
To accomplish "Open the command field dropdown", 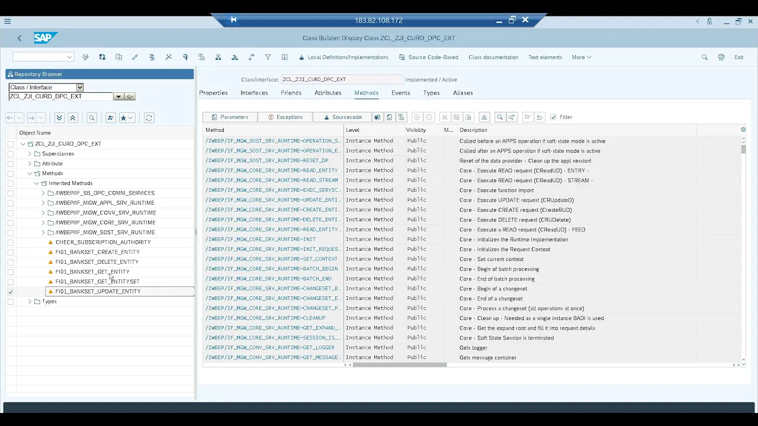I will click(x=69, y=57).
